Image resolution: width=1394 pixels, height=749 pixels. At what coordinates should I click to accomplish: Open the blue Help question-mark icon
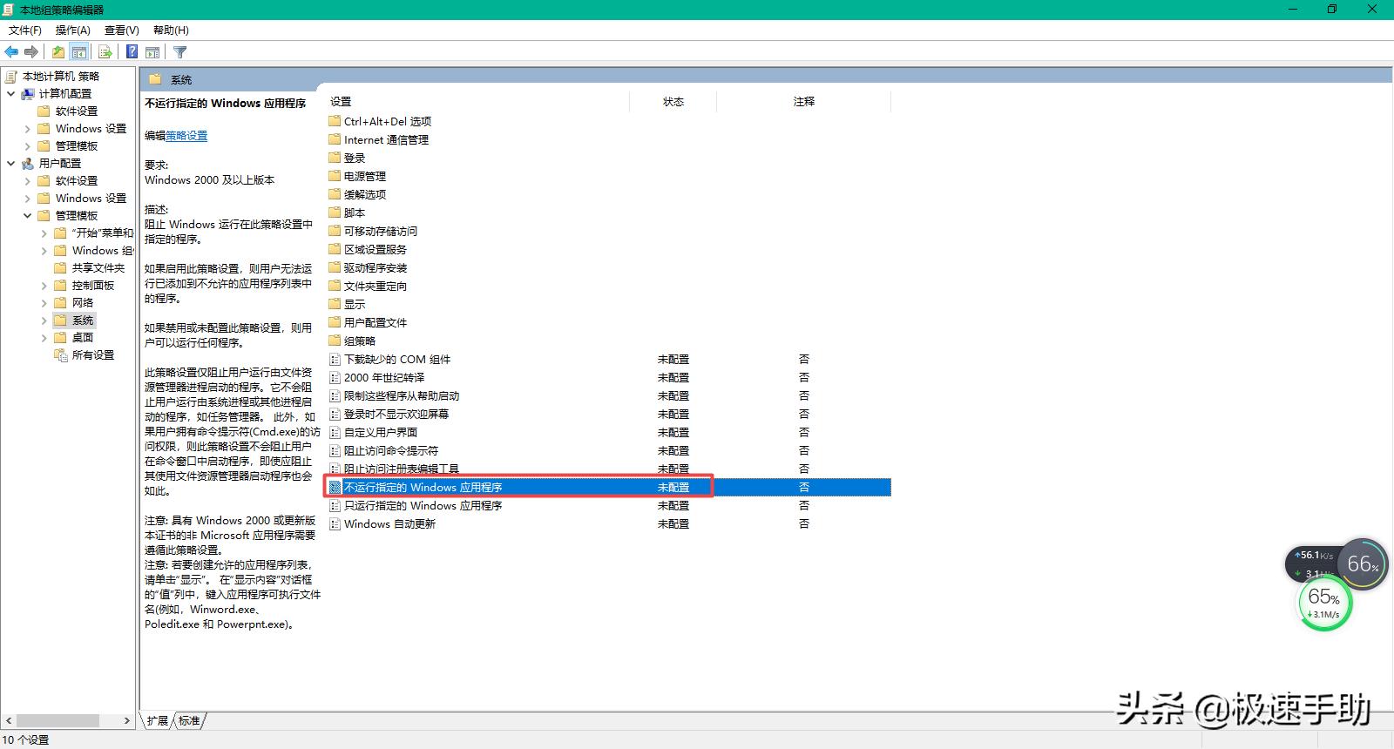(132, 52)
